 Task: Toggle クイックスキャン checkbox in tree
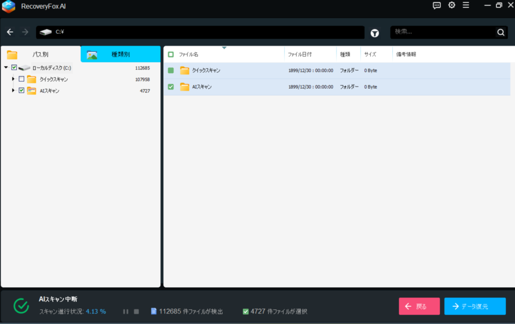21,79
